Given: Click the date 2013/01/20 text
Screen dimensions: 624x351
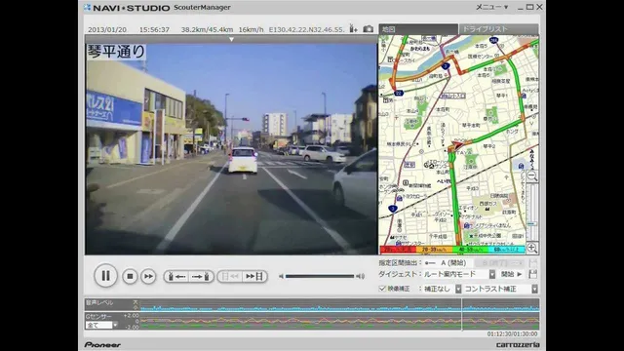Looking at the screenshot, I should coord(107,29).
